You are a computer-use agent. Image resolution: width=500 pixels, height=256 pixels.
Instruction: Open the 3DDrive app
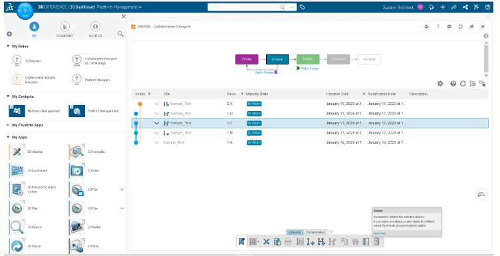tap(77, 171)
